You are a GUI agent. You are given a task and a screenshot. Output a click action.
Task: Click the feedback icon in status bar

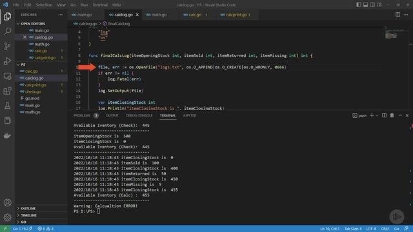tap(407, 229)
